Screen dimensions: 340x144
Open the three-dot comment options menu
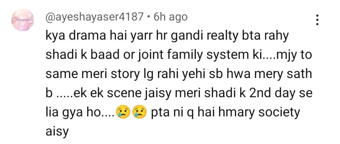[317, 20]
